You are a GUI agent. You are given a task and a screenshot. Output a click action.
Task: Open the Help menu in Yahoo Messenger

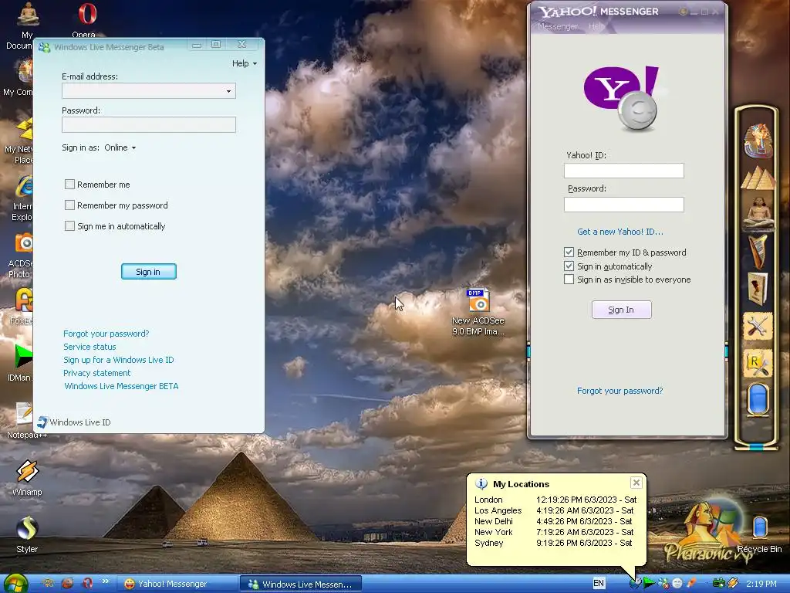596,26
